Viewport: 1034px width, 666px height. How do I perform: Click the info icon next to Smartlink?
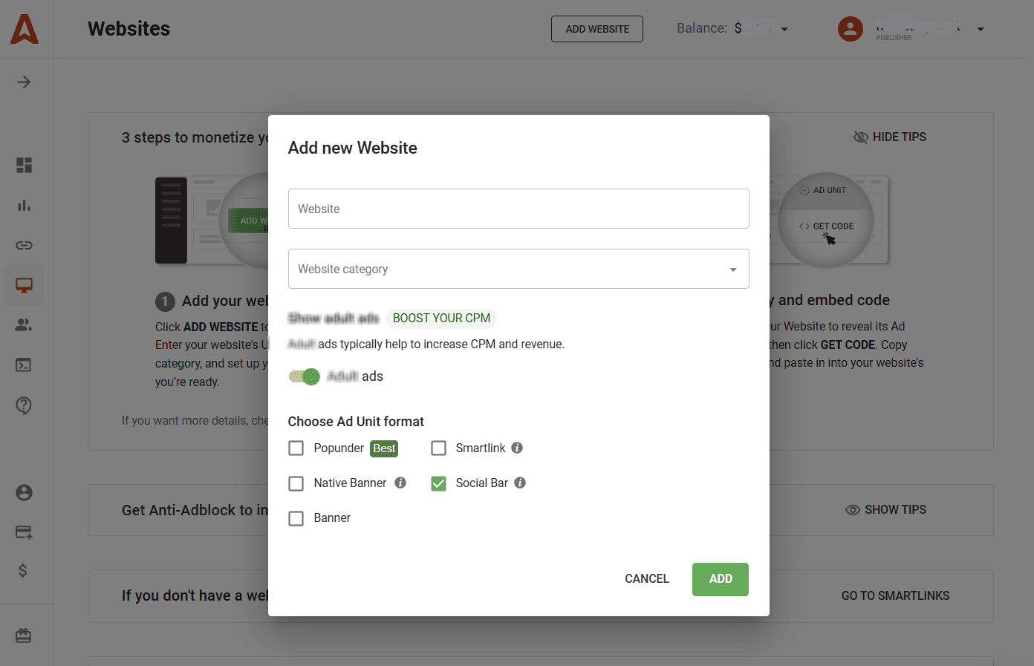(517, 448)
